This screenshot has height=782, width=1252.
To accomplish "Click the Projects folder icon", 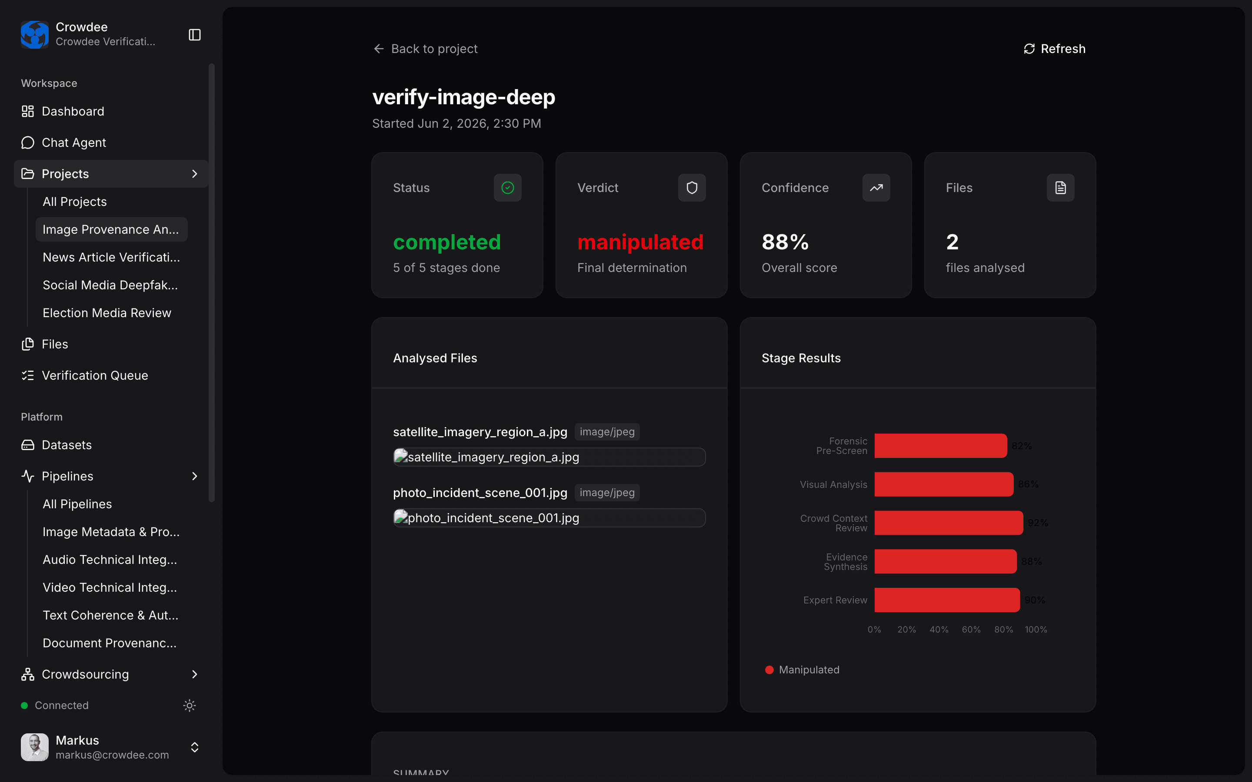I will [28, 174].
